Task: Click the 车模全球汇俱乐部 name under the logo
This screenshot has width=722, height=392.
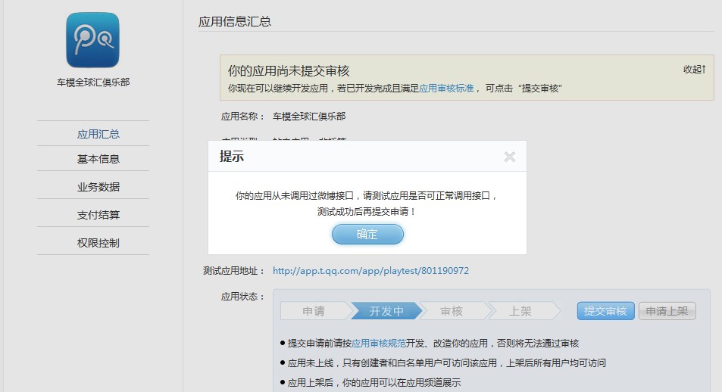Action: (93, 82)
